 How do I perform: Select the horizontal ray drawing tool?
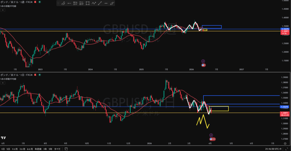pyautogui.click(x=69, y=3)
